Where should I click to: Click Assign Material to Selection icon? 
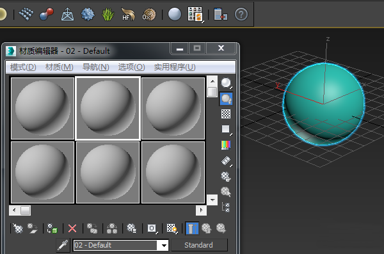pos(52,228)
